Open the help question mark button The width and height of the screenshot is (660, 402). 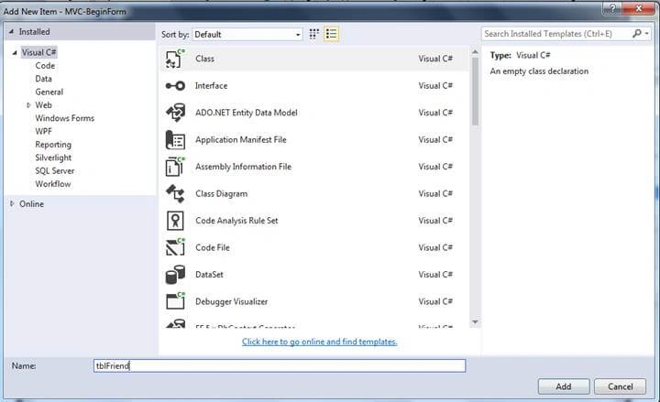tap(612, 8)
